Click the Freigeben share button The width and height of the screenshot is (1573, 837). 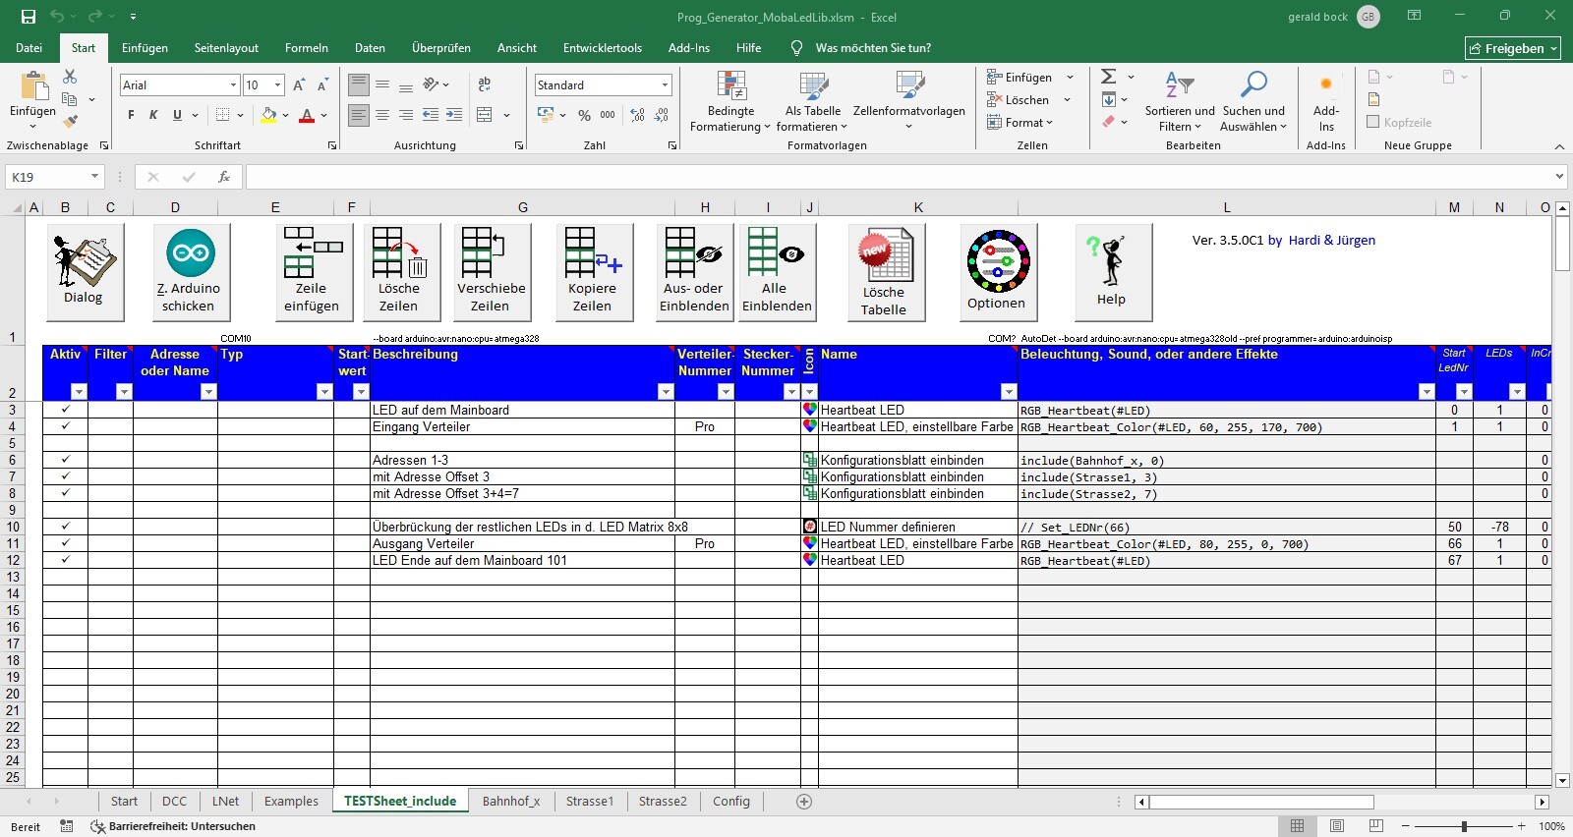[1512, 48]
